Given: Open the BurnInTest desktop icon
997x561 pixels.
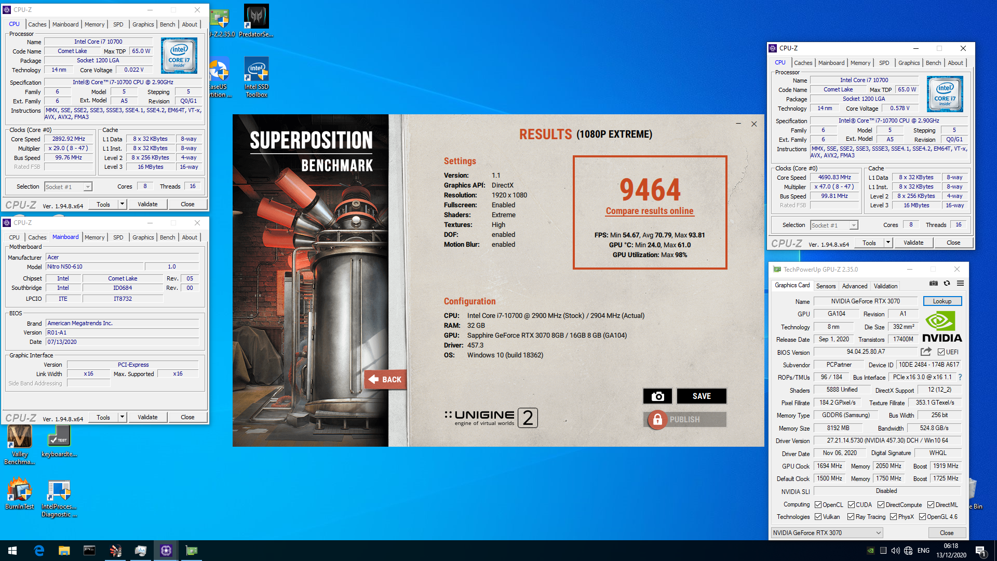Looking at the screenshot, I should coord(20,494).
